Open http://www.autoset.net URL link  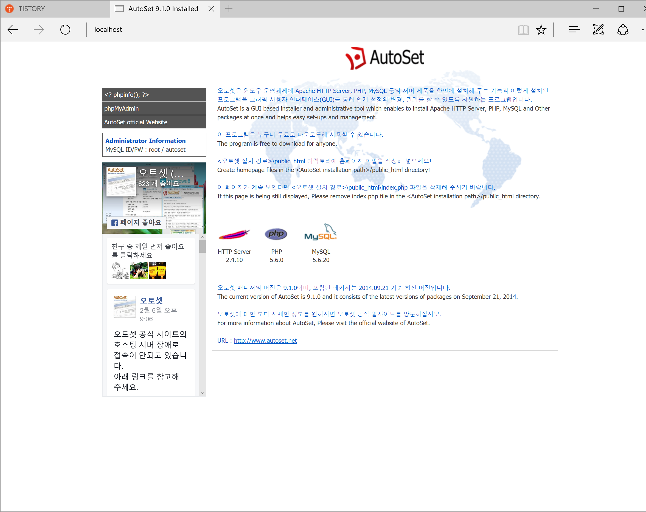(x=265, y=341)
